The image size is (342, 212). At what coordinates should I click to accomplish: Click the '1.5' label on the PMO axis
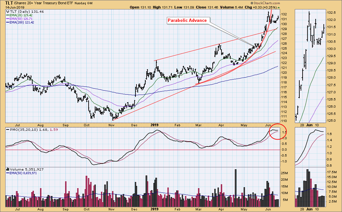point(284,132)
